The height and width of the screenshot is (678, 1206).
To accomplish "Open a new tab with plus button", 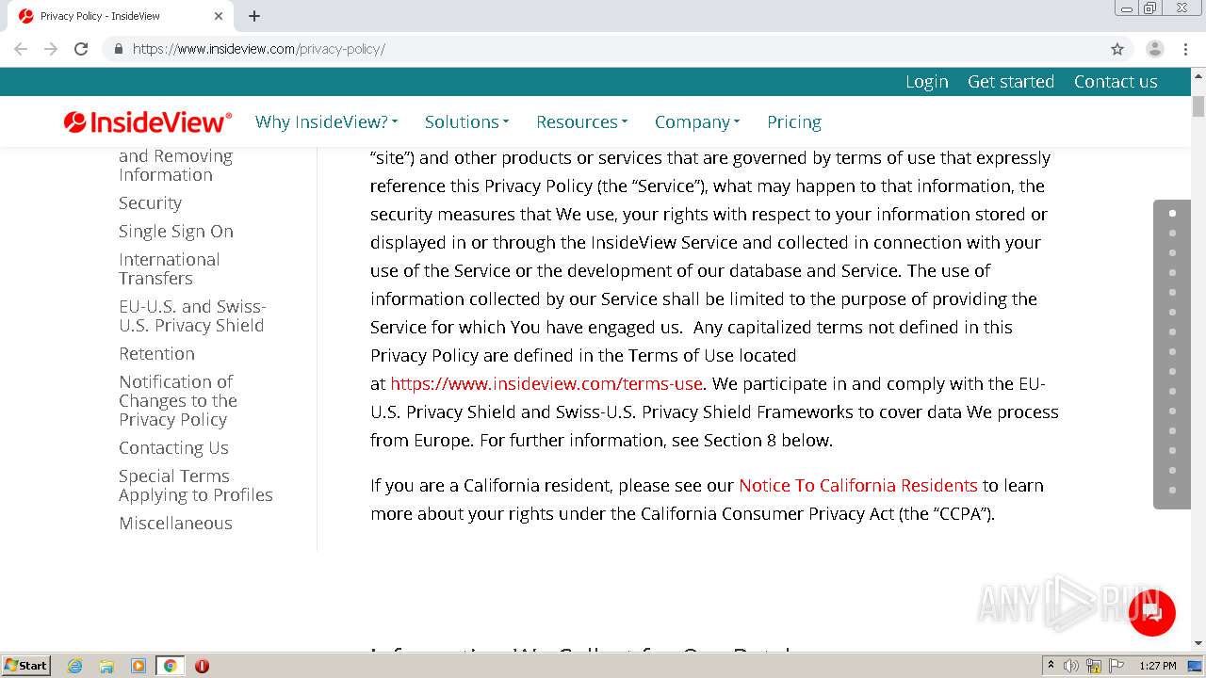I will pyautogui.click(x=254, y=16).
